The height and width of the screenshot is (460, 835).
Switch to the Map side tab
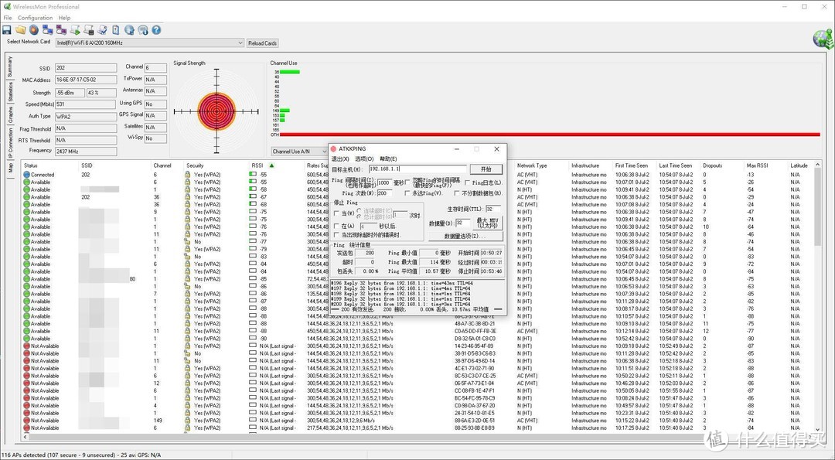[x=9, y=169]
